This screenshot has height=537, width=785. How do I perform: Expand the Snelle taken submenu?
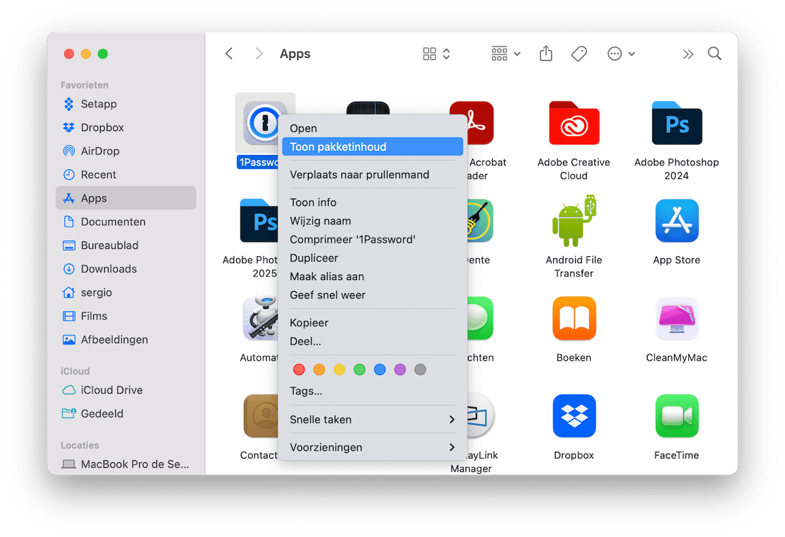(372, 420)
